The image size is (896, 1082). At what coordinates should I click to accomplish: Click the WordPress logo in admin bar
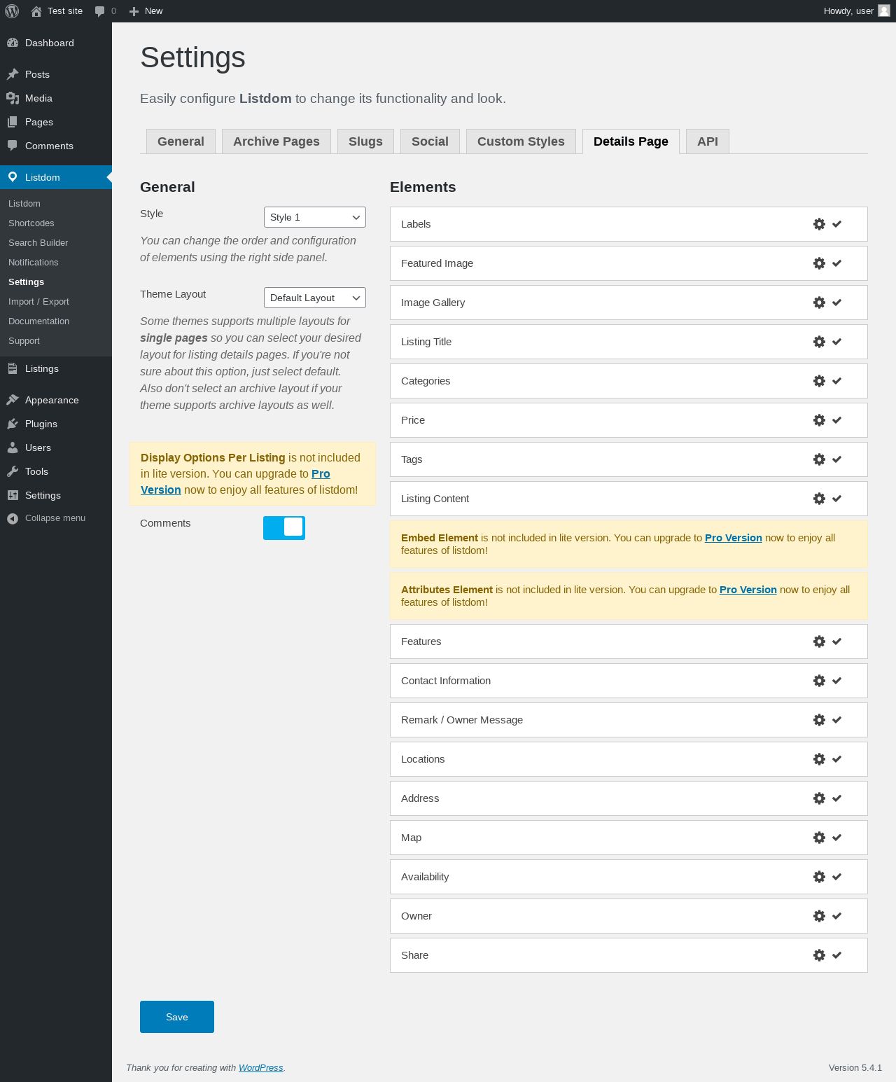click(12, 11)
